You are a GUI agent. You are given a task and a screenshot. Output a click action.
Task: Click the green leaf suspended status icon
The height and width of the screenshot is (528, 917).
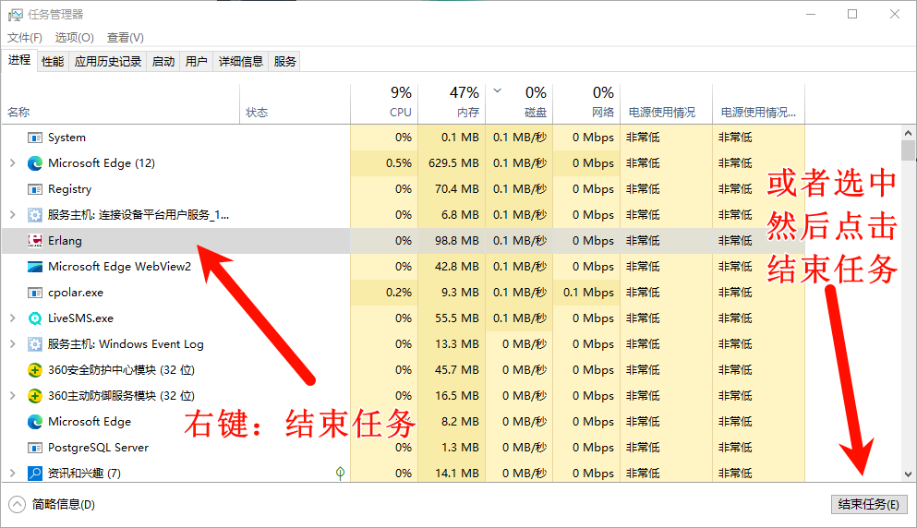pyautogui.click(x=340, y=473)
